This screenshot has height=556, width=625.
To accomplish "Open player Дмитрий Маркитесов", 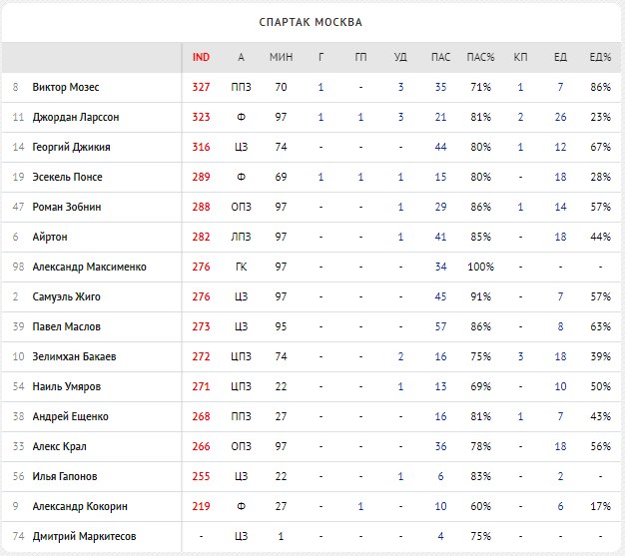I will coord(84,536).
